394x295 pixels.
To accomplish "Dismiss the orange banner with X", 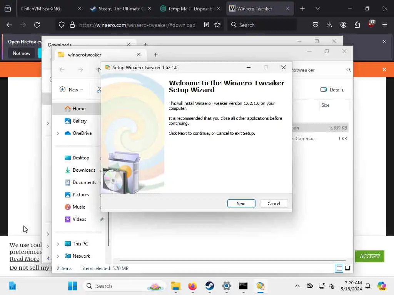I will [x=384, y=70].
